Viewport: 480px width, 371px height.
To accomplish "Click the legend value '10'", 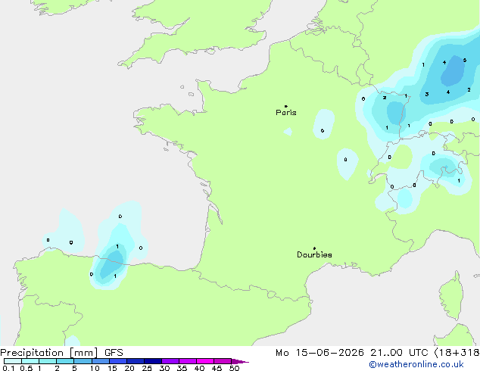I will 95,368.
